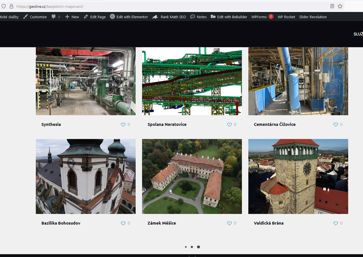Screen dimensions: 363x257
Task: Like Spolana Neratovice with heart icon
Action: click(x=229, y=124)
